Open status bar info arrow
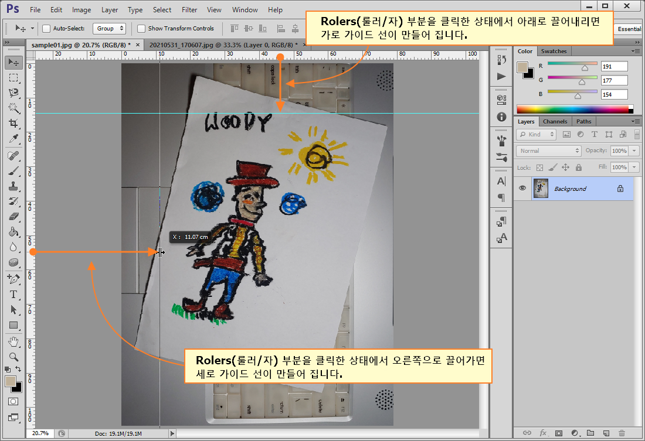Viewport: 645px width, 441px height. click(172, 433)
